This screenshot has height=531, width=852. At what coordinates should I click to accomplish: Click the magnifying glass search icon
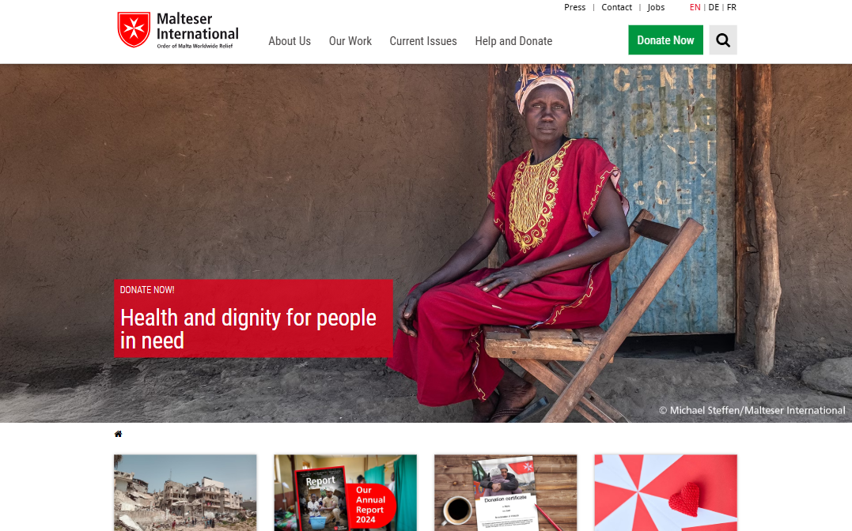pyautogui.click(x=723, y=40)
